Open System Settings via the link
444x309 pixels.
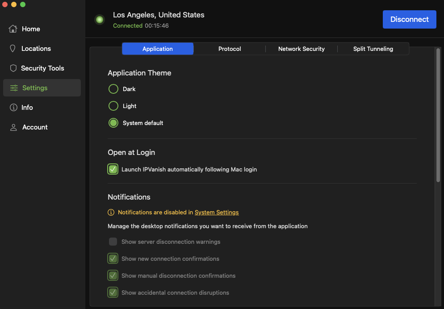tap(217, 212)
